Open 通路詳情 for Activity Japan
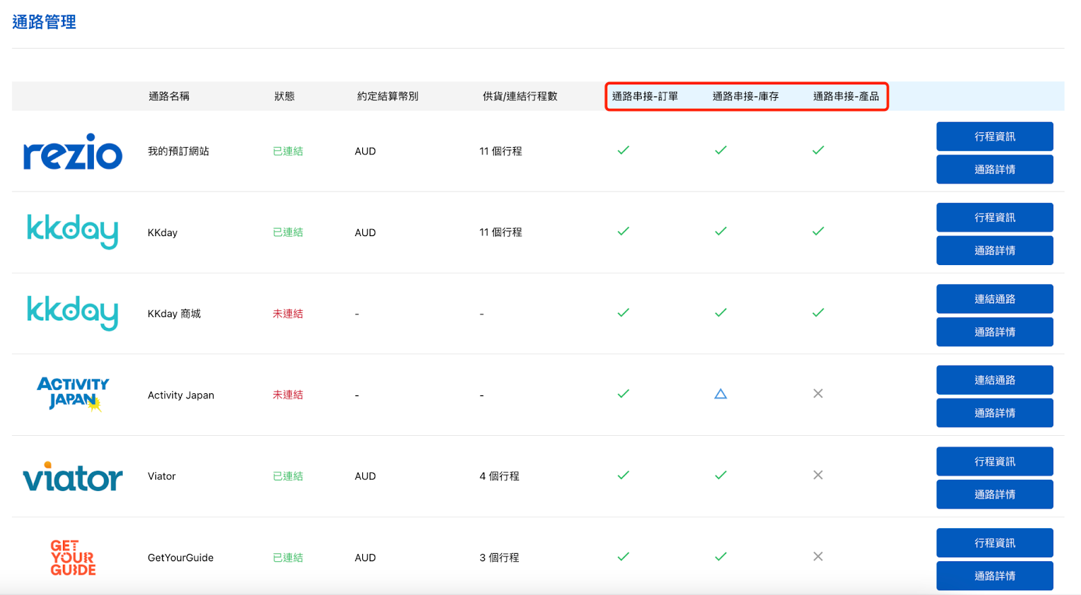This screenshot has height=595, width=1081. (995, 413)
